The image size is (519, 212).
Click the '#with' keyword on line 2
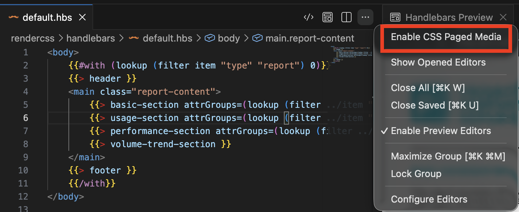(x=92, y=66)
